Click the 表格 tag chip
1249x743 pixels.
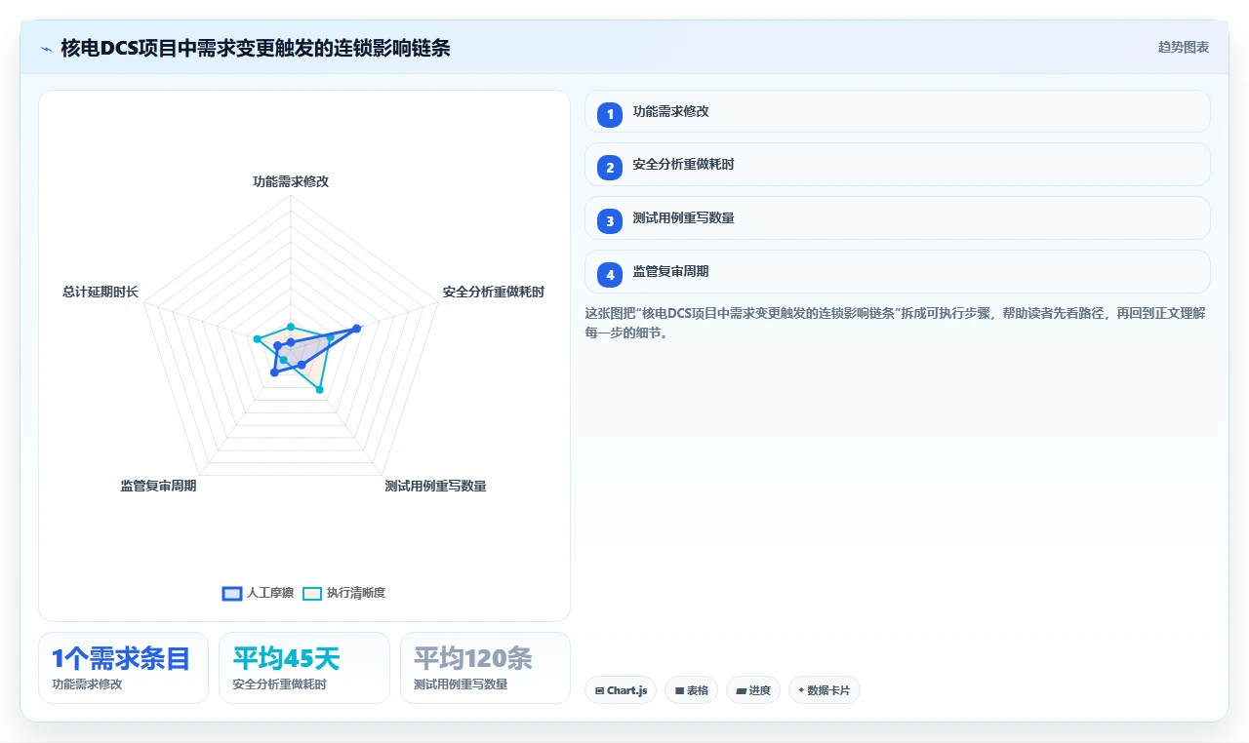(x=691, y=690)
